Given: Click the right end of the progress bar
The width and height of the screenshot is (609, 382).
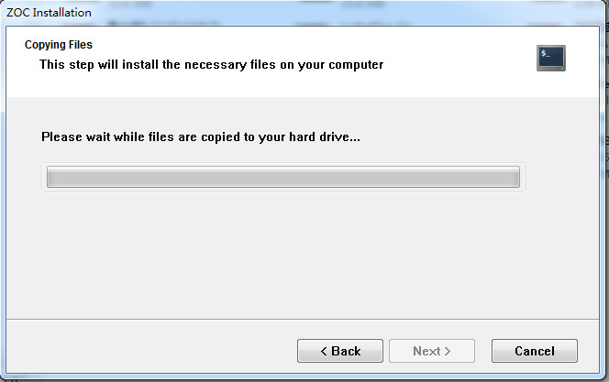Looking at the screenshot, I should [x=515, y=177].
